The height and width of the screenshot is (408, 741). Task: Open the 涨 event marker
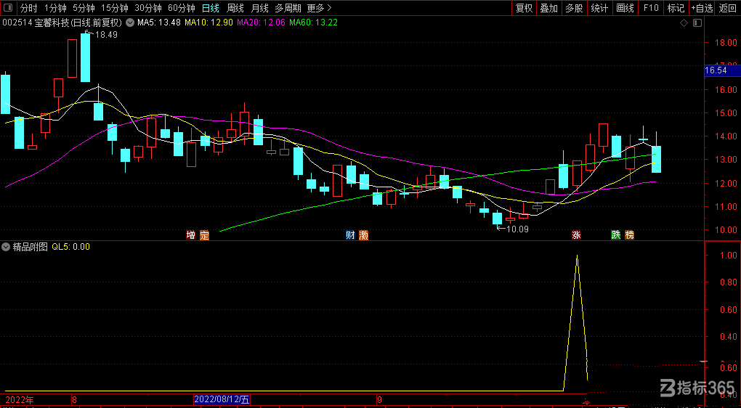pos(576,234)
